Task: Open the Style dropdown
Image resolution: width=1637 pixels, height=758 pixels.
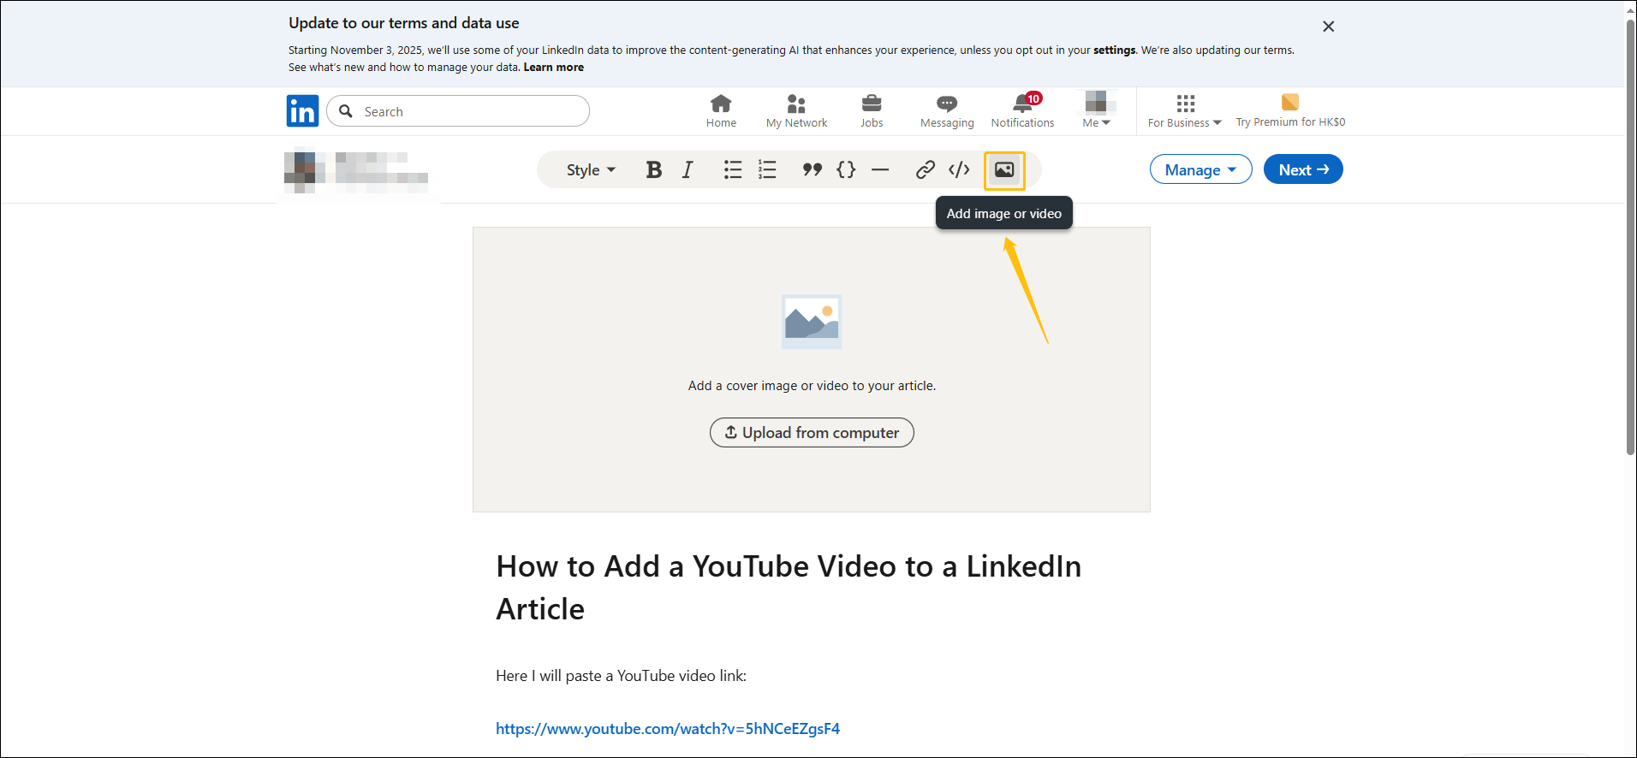Action: [591, 170]
